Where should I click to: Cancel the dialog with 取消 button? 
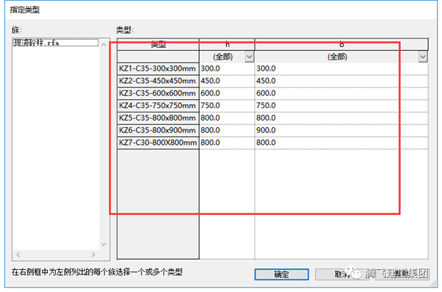click(x=343, y=274)
